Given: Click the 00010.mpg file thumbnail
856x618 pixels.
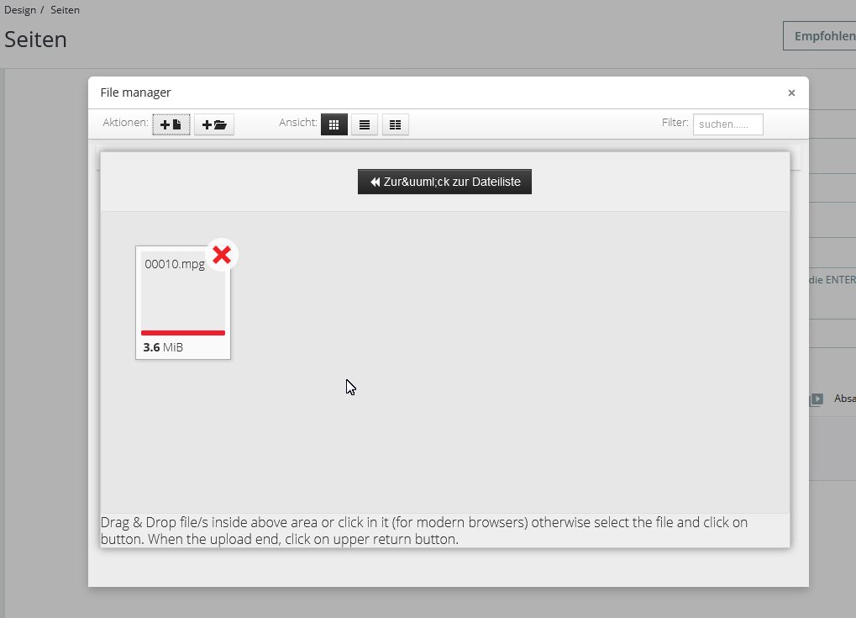Looking at the screenshot, I should coord(183,302).
